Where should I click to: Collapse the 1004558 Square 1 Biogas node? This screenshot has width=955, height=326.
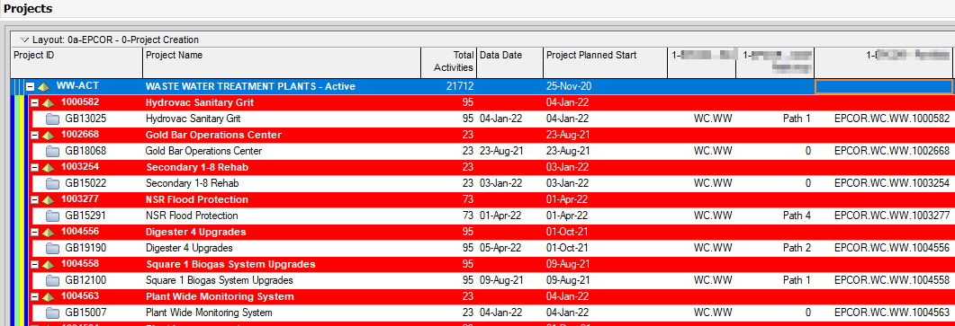(x=35, y=265)
